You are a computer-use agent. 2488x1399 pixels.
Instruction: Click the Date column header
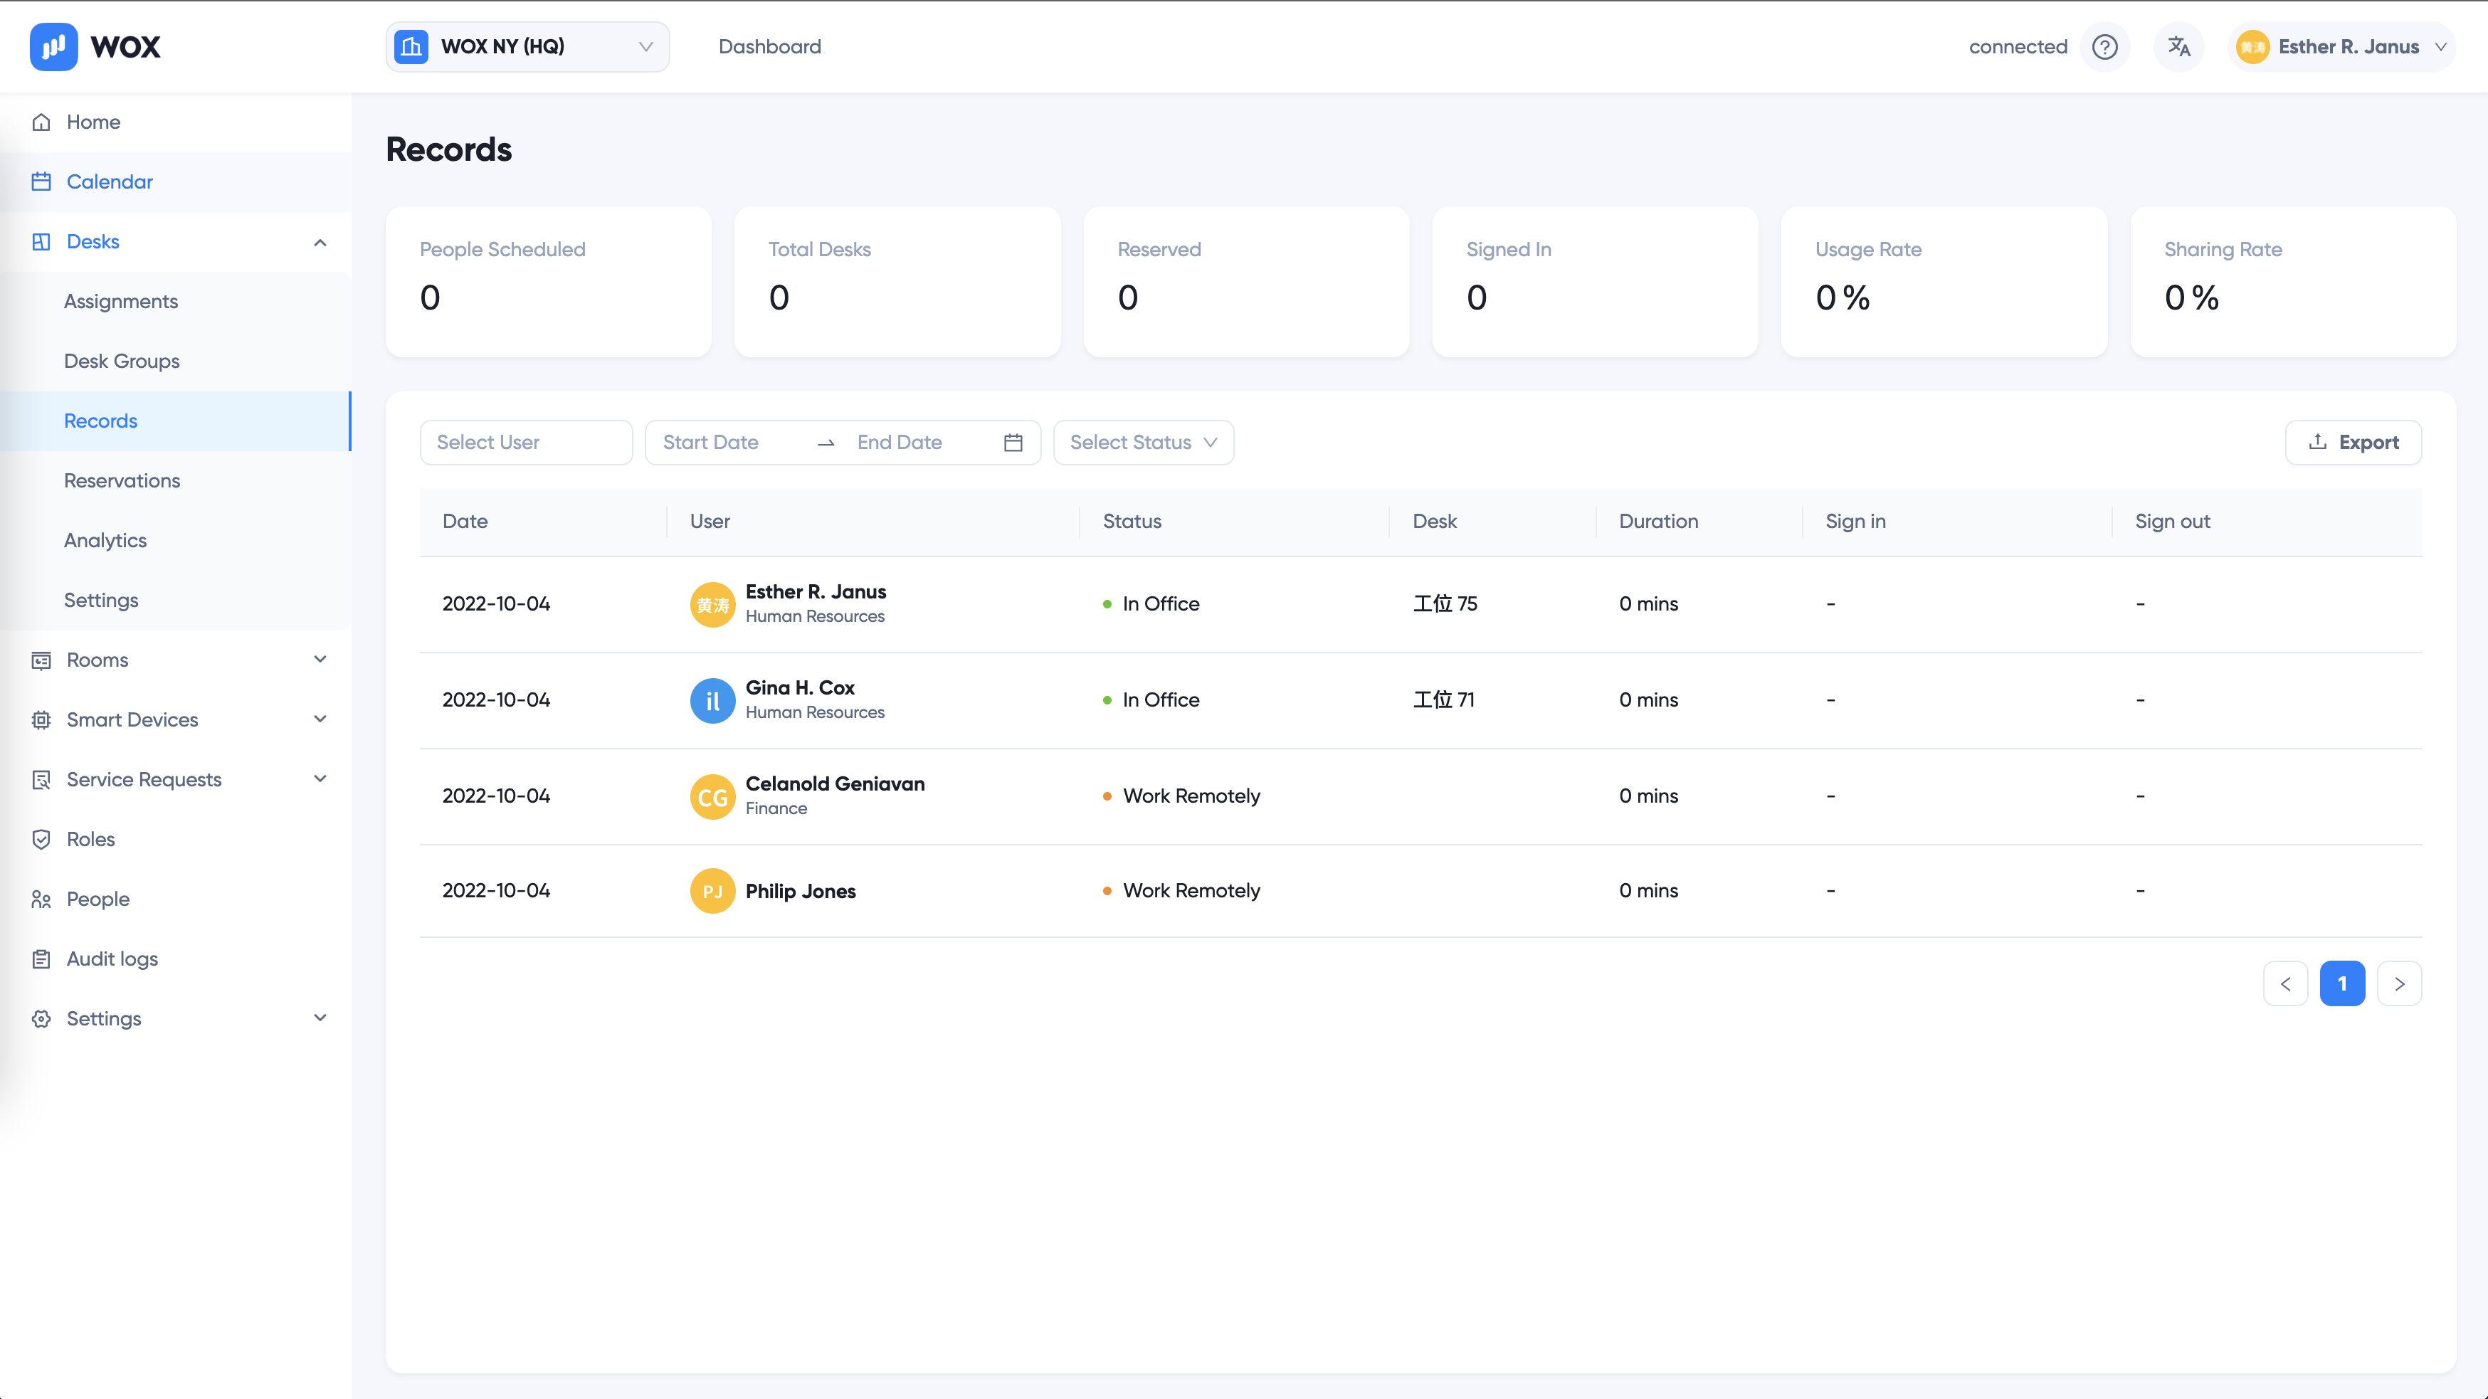[x=543, y=522]
